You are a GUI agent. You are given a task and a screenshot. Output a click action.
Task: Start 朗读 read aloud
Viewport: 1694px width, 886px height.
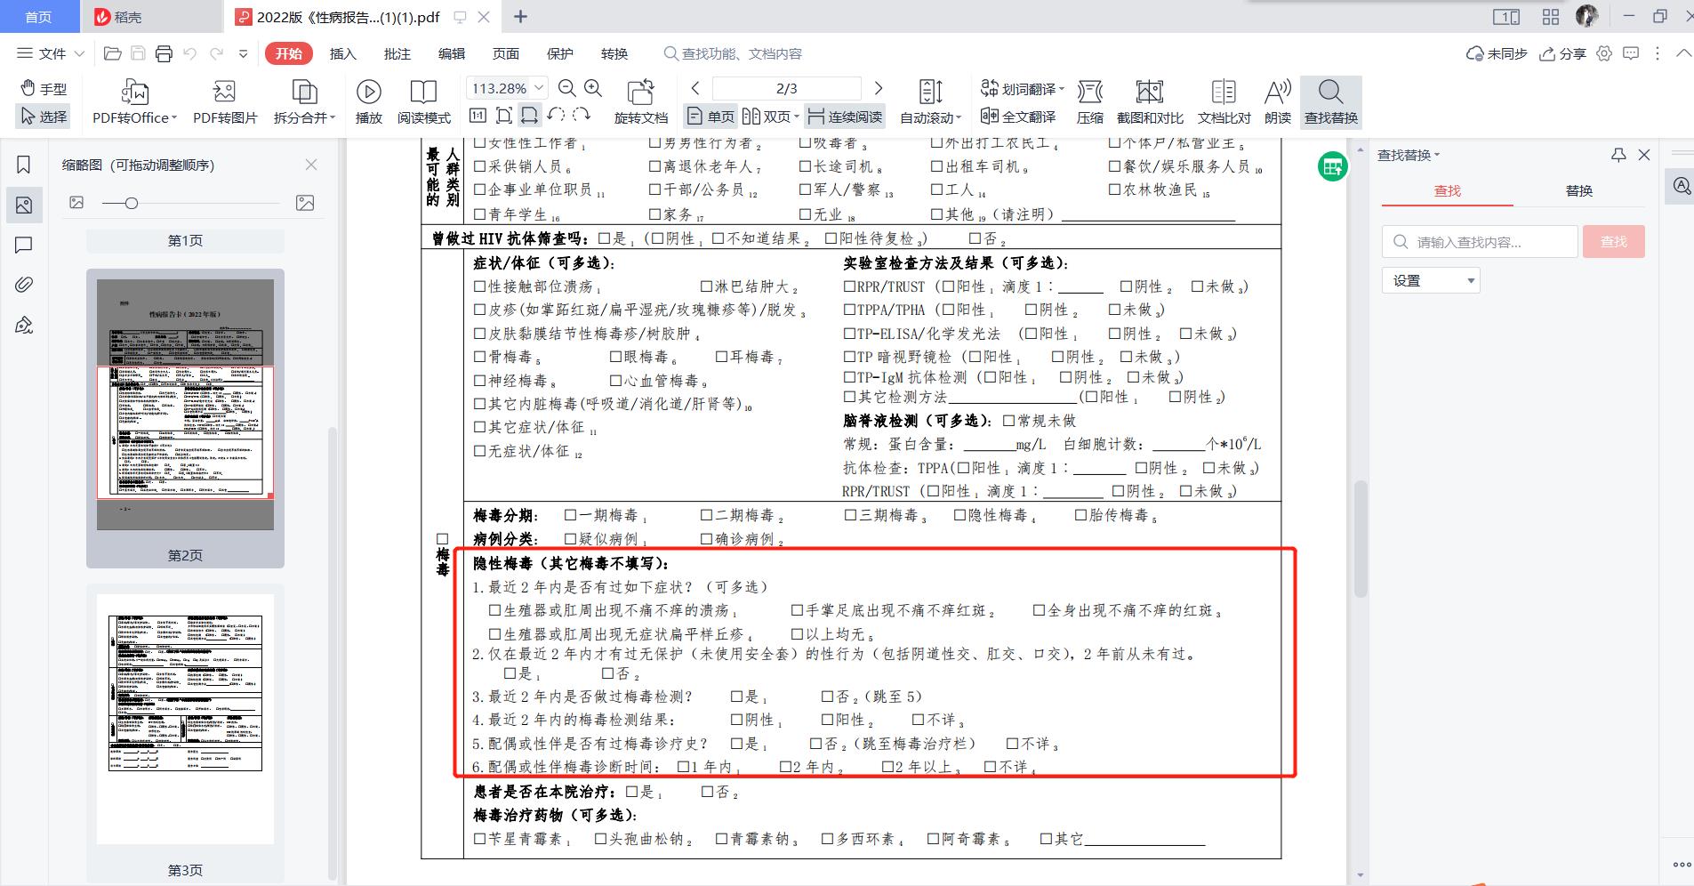click(x=1278, y=102)
